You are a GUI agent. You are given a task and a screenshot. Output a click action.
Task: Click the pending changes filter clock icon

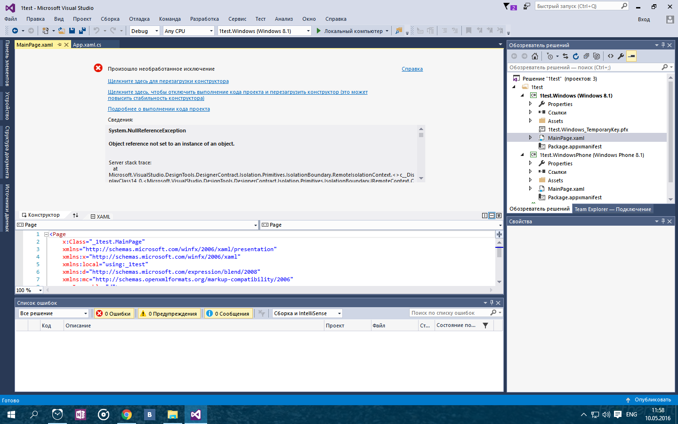coord(550,56)
